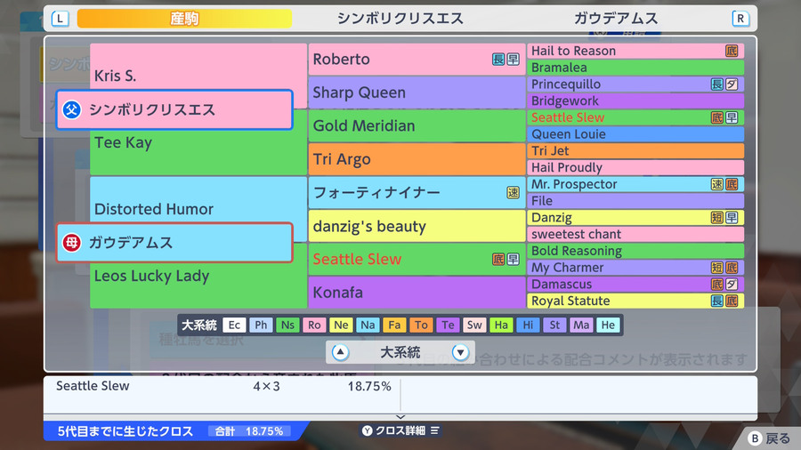Click the Sharp Queen pedigree cell
The height and width of the screenshot is (450, 801).
[417, 92]
